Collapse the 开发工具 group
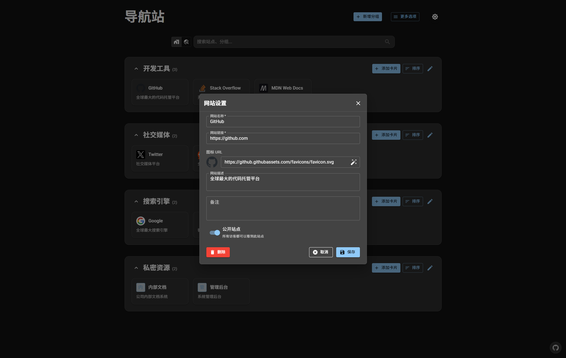This screenshot has width=566, height=358. pyautogui.click(x=136, y=69)
